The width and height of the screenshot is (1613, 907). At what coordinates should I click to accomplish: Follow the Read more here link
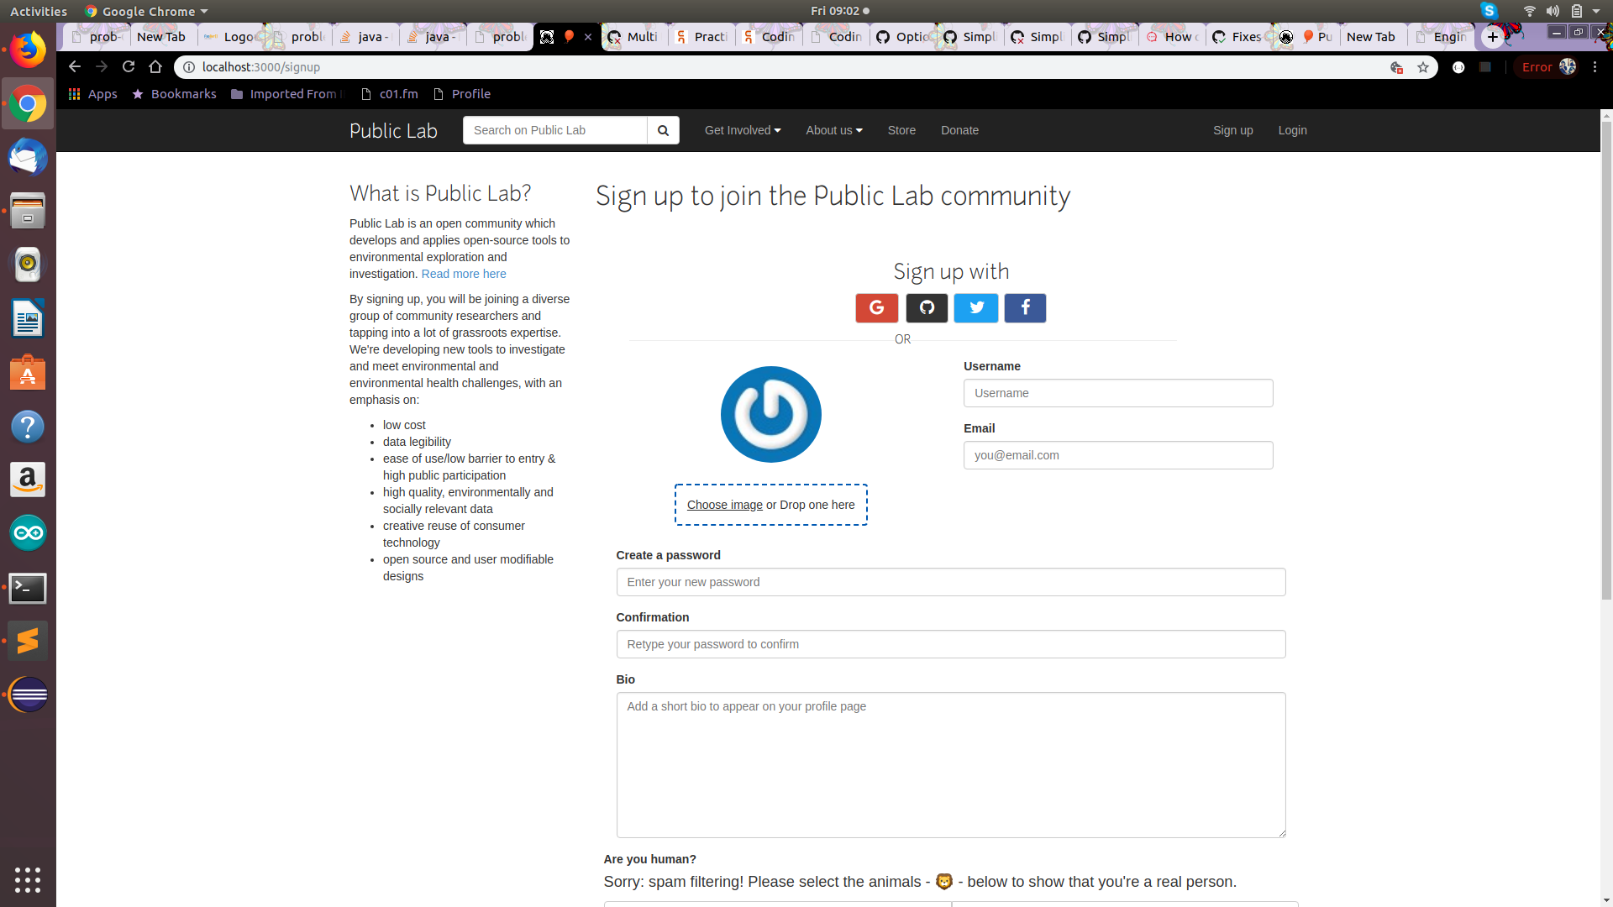point(464,274)
